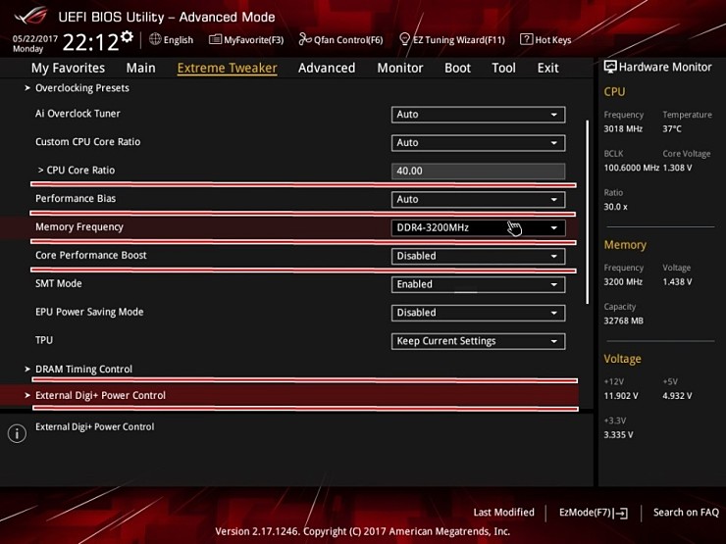The height and width of the screenshot is (544, 726).
Task: Click the info icon in help area
Action: [x=17, y=433]
